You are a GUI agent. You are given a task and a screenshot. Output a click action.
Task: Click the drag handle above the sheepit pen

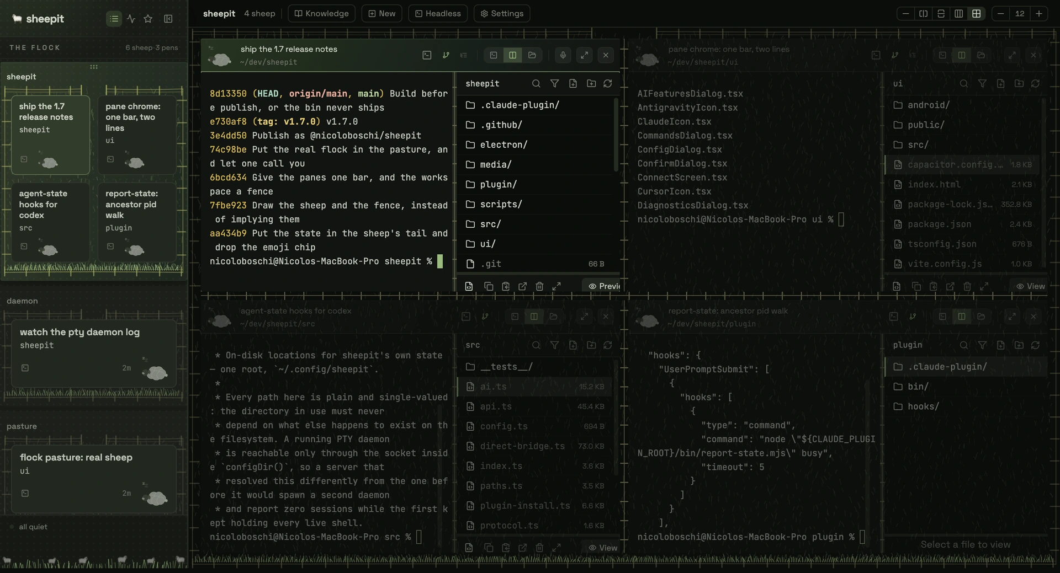click(94, 67)
